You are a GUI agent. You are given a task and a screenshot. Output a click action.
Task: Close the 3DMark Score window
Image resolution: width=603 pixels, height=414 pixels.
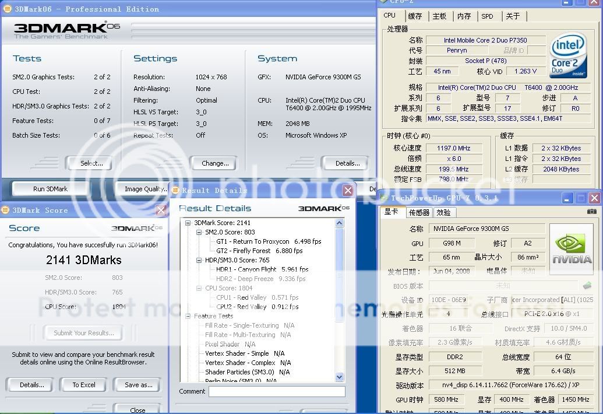(161, 210)
